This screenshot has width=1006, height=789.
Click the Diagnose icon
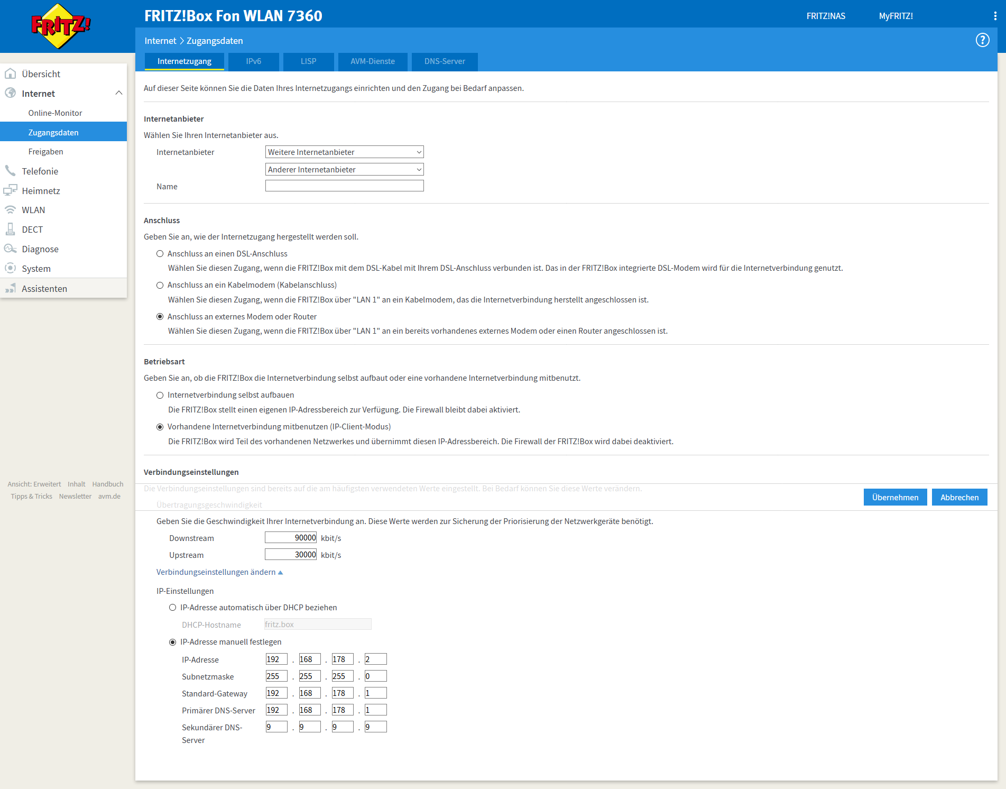10,249
